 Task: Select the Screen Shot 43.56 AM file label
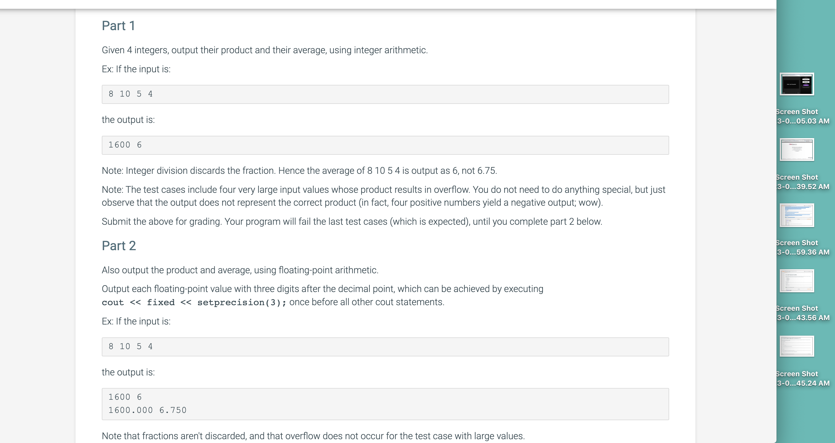coord(803,313)
